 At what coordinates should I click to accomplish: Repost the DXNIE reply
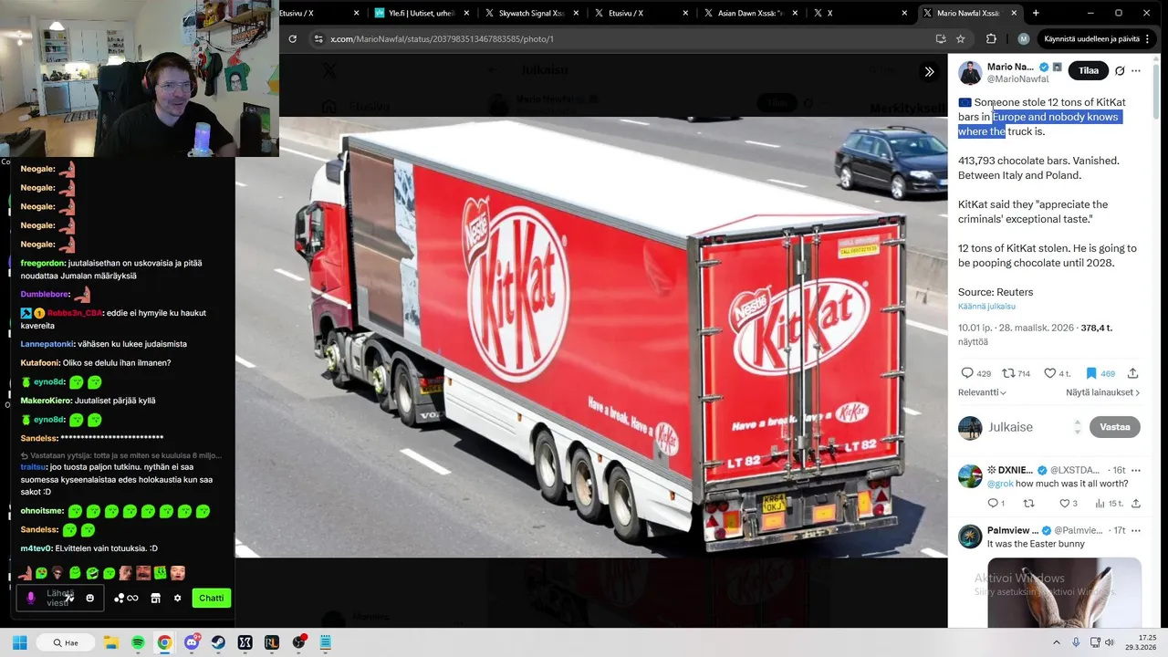tap(1028, 503)
